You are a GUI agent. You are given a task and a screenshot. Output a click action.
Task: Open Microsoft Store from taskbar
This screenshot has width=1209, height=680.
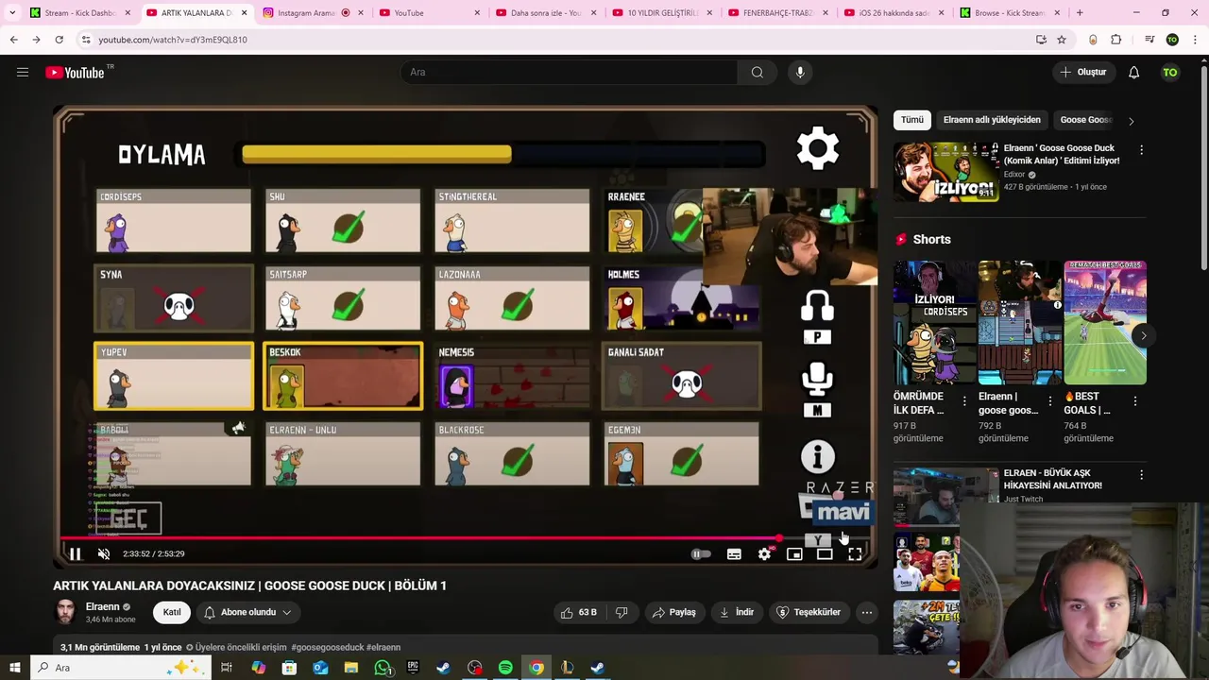click(x=289, y=668)
